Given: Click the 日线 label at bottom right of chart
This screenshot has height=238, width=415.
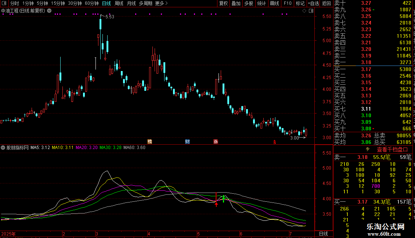Looking at the screenshot, I should click(324, 234).
